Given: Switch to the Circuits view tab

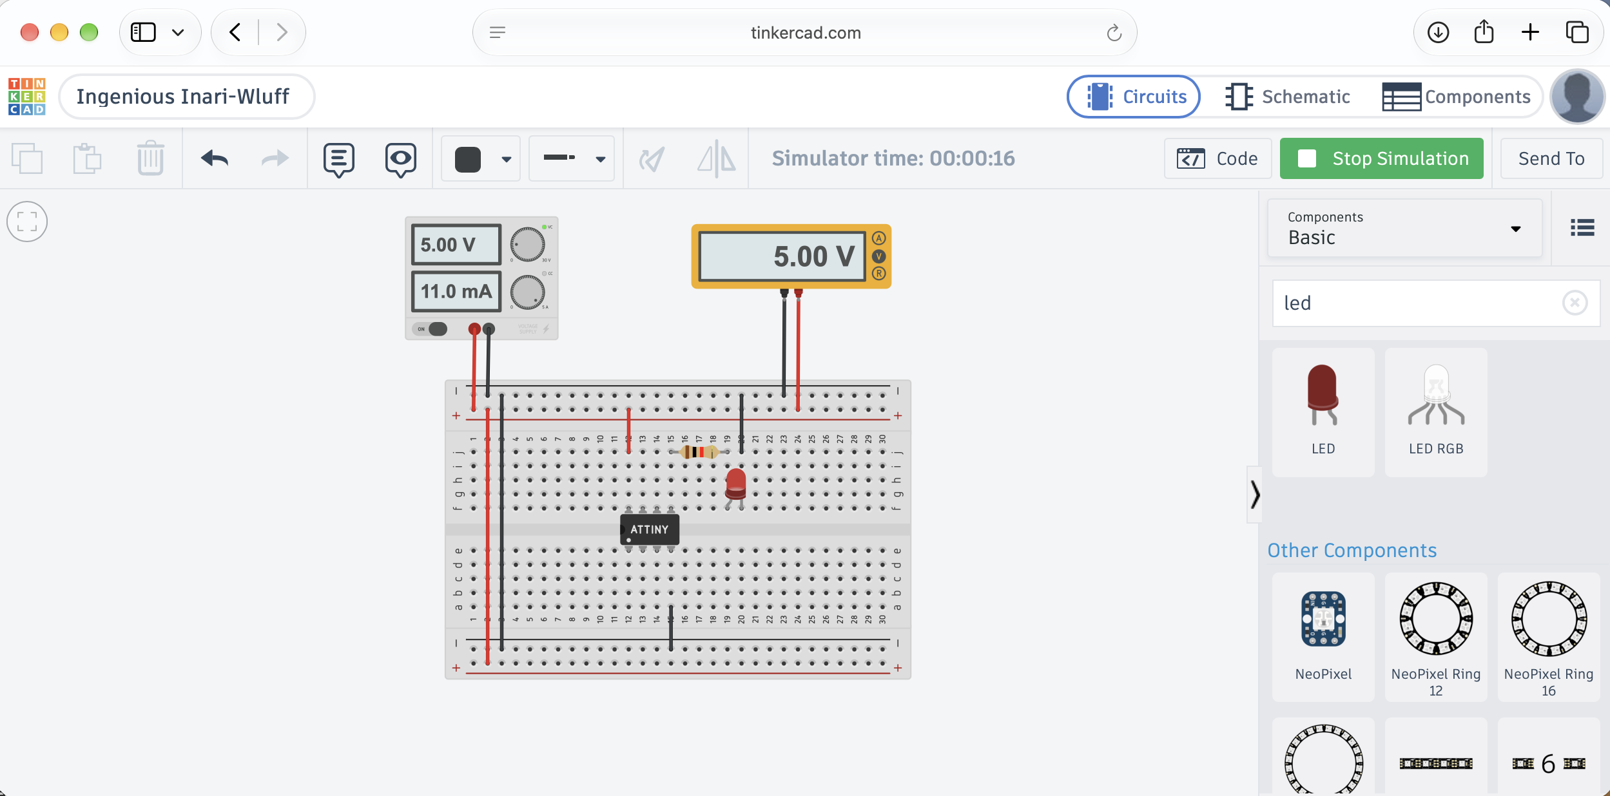Looking at the screenshot, I should click(1134, 97).
